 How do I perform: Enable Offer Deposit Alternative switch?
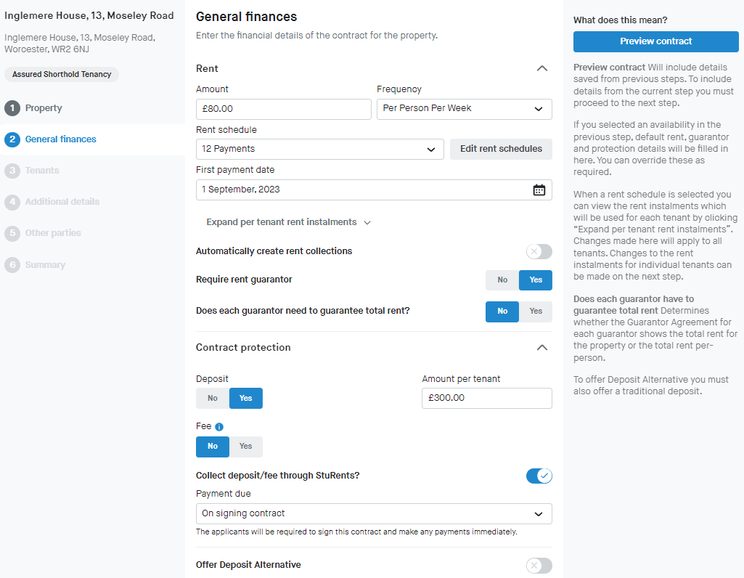click(x=539, y=566)
